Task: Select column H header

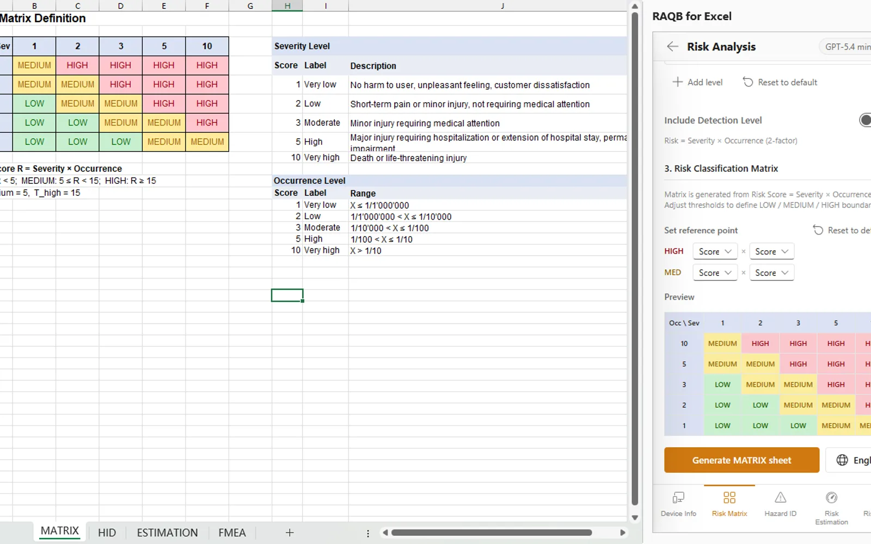Action: tap(287, 6)
